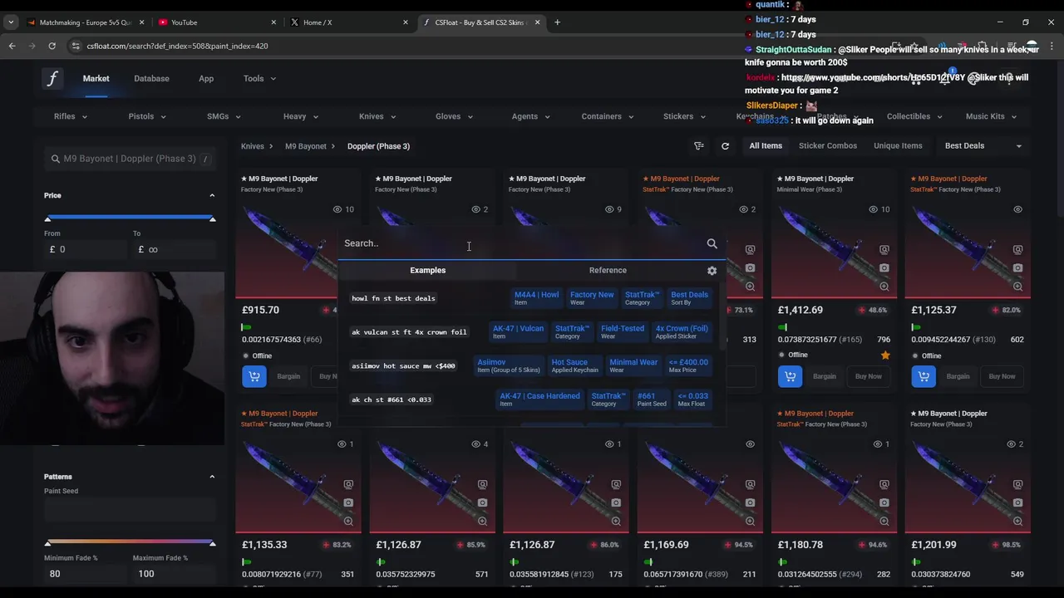
Task: Open the filter list icon beside refresh
Action: click(x=699, y=146)
